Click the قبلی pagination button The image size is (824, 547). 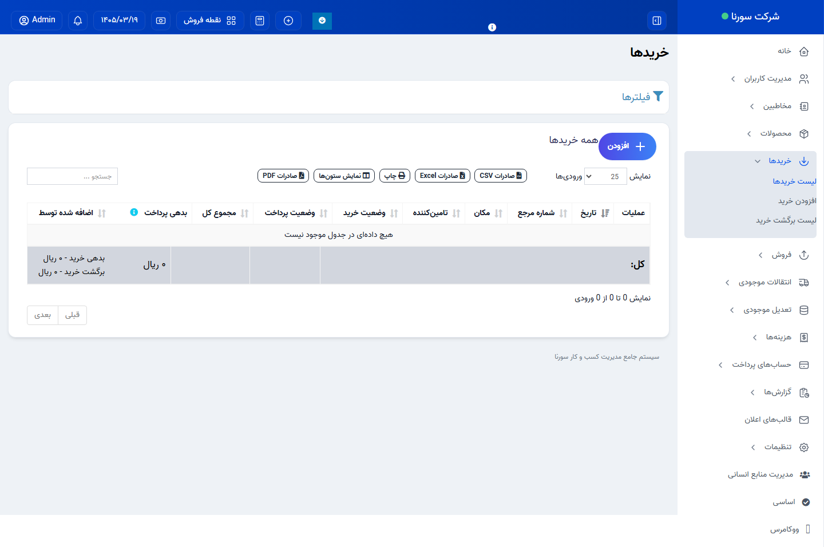(72, 315)
